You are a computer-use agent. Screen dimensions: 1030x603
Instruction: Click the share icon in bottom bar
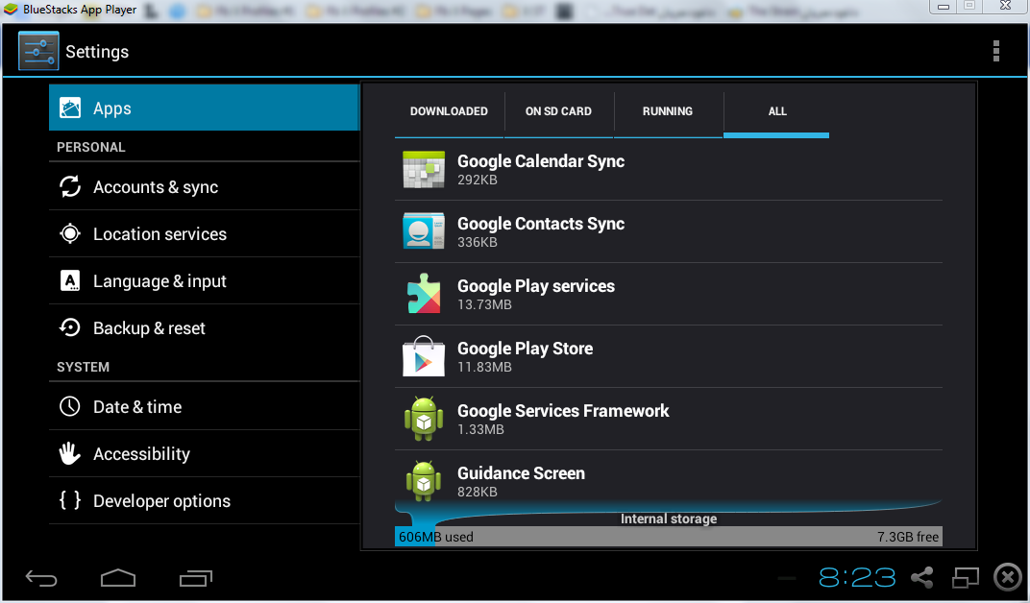point(921,577)
